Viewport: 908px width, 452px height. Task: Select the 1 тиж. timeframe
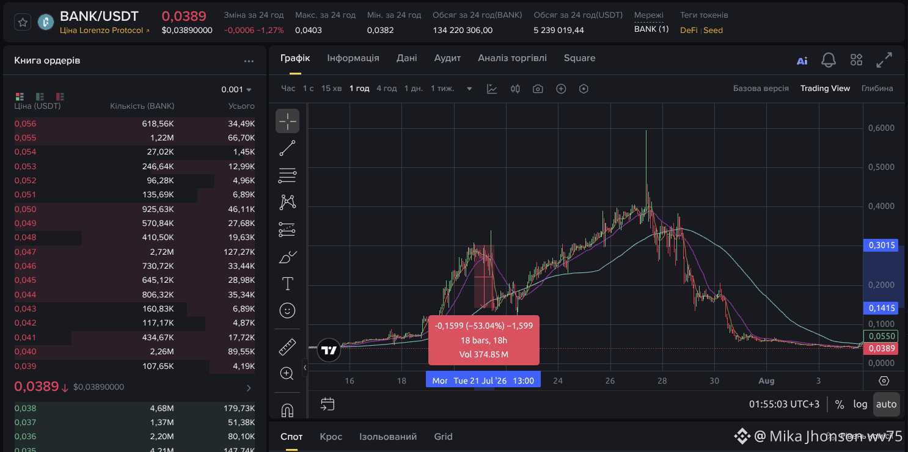442,89
